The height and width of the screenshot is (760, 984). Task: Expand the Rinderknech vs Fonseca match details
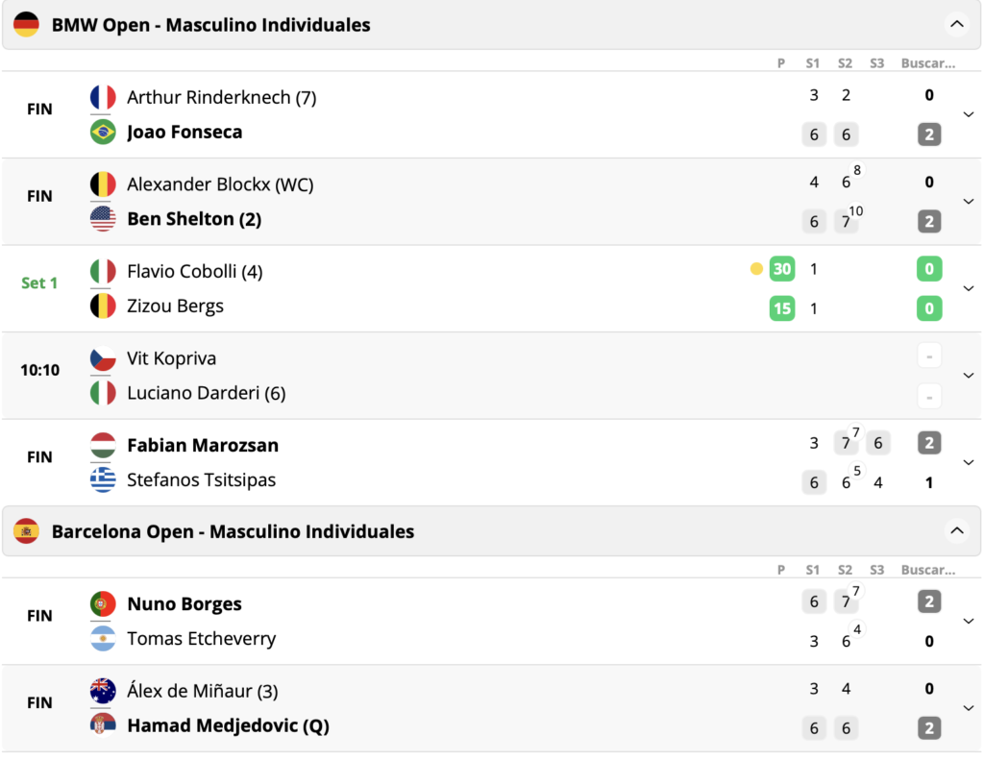[968, 114]
